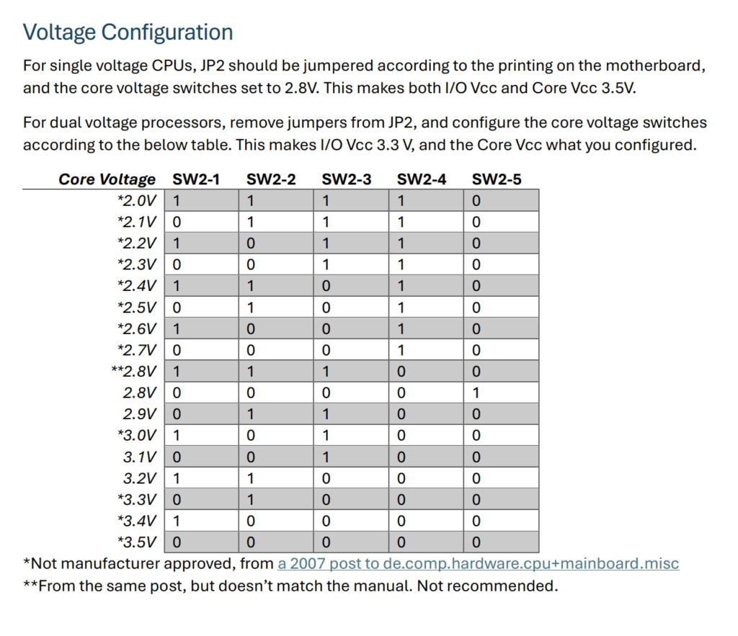Click SW2-5 cell in plain 2.8V row
This screenshot has height=636, width=738.
click(x=501, y=393)
